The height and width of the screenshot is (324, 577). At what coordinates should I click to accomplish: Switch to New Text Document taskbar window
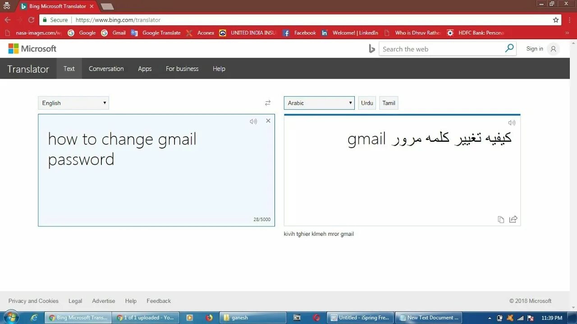[x=429, y=318]
